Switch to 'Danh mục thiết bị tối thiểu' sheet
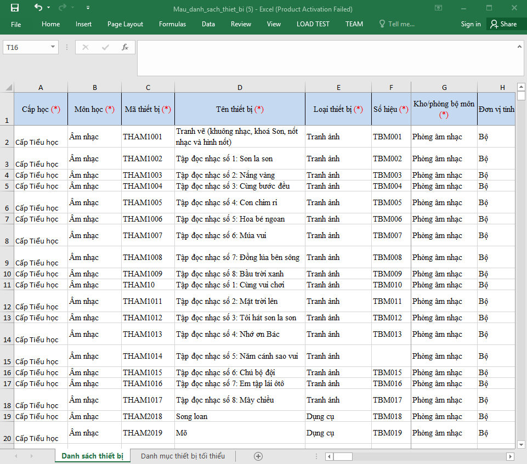This screenshot has height=464, width=527. 183,456
